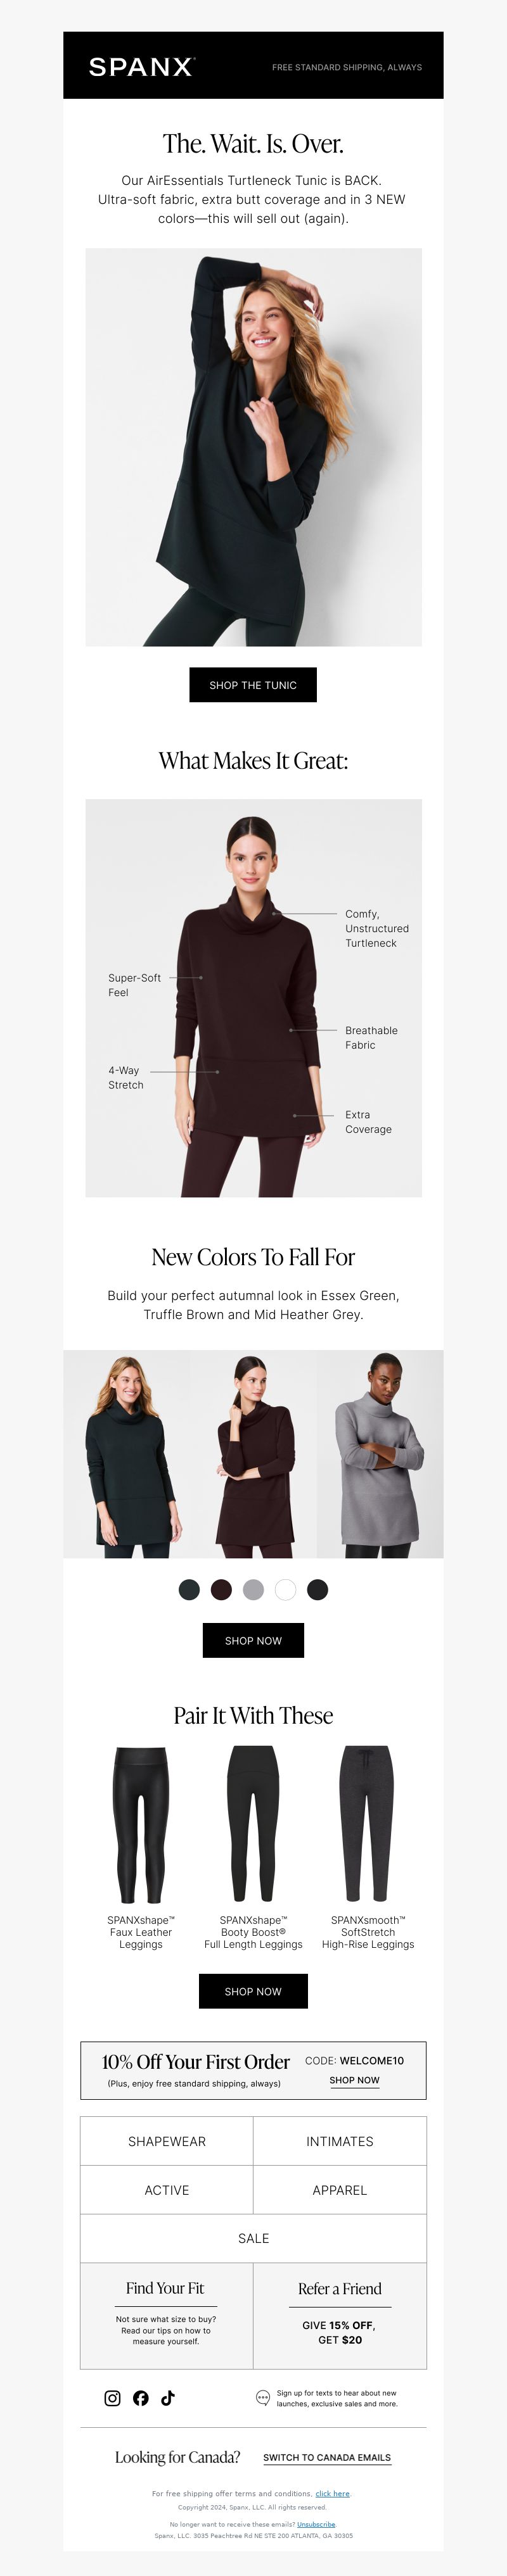Open the Facebook icon link
Screen dimensions: 507x2576
(140, 2398)
